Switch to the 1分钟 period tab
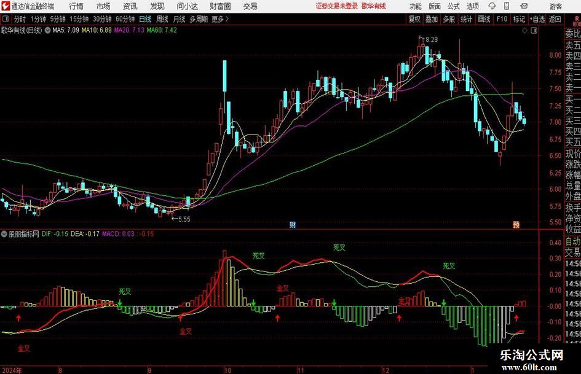Screen dimensions: 581x374 [x=38, y=19]
